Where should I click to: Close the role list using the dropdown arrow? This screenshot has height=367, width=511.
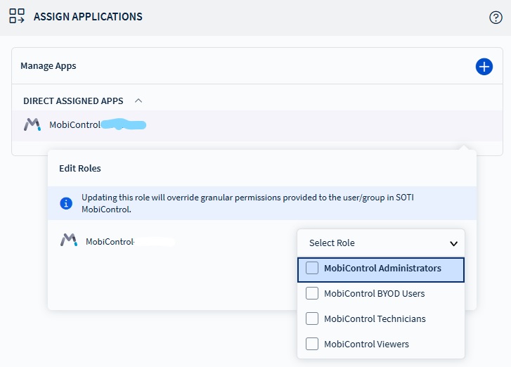tap(453, 244)
